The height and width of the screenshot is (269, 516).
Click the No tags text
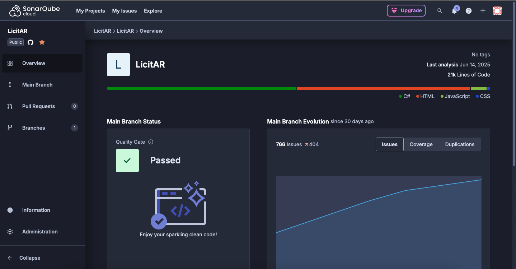click(481, 55)
